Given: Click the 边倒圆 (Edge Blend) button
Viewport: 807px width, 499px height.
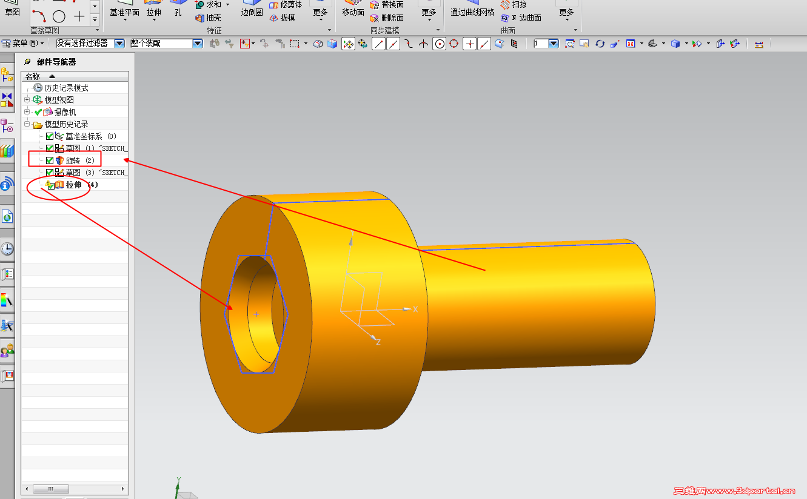Looking at the screenshot, I should coord(252,8).
